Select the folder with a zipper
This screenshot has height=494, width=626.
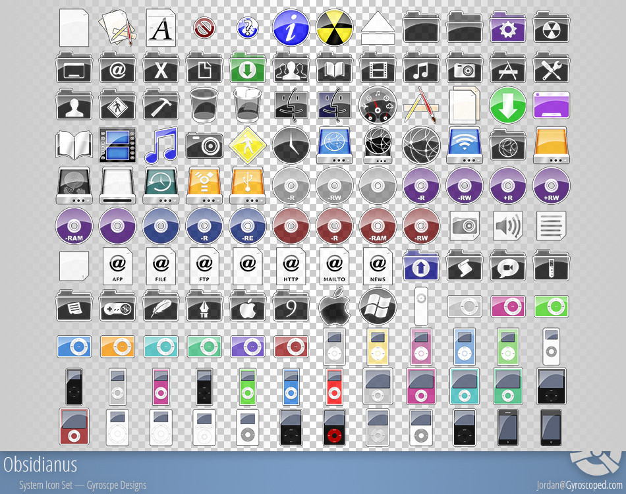click(x=552, y=265)
